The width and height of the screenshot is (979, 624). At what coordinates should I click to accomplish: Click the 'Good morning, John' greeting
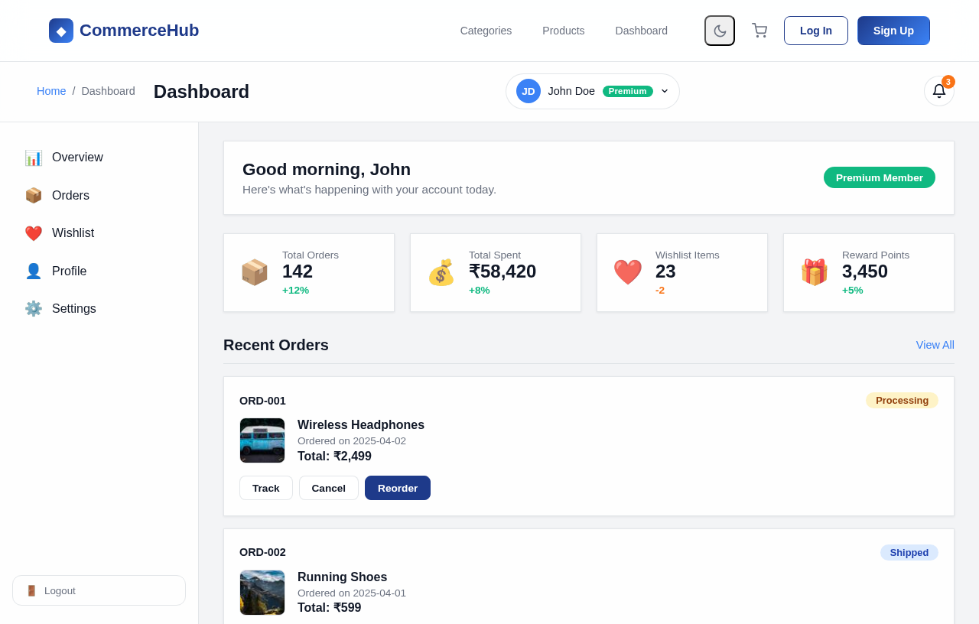point(327,169)
